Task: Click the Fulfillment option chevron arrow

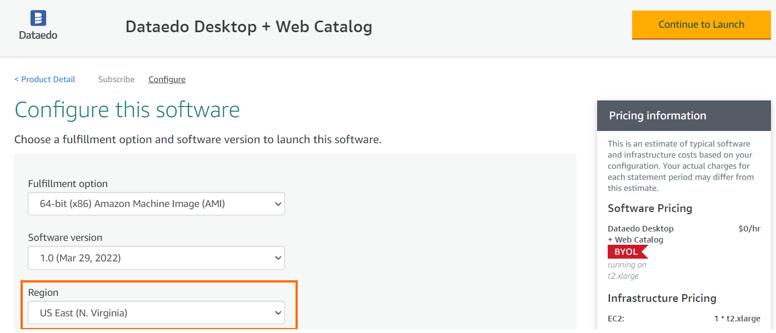Action: [x=278, y=204]
